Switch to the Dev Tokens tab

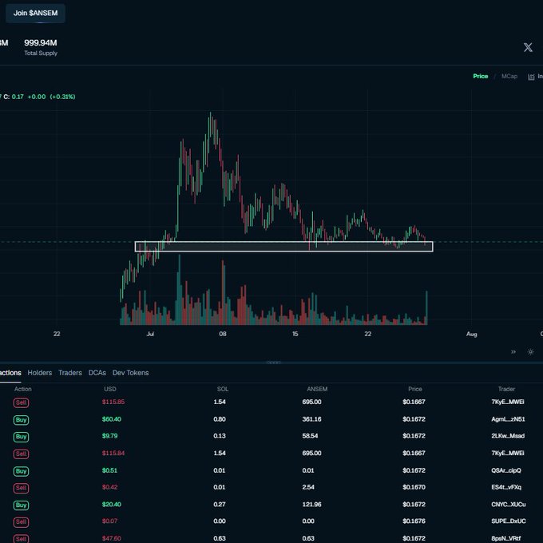tap(130, 373)
